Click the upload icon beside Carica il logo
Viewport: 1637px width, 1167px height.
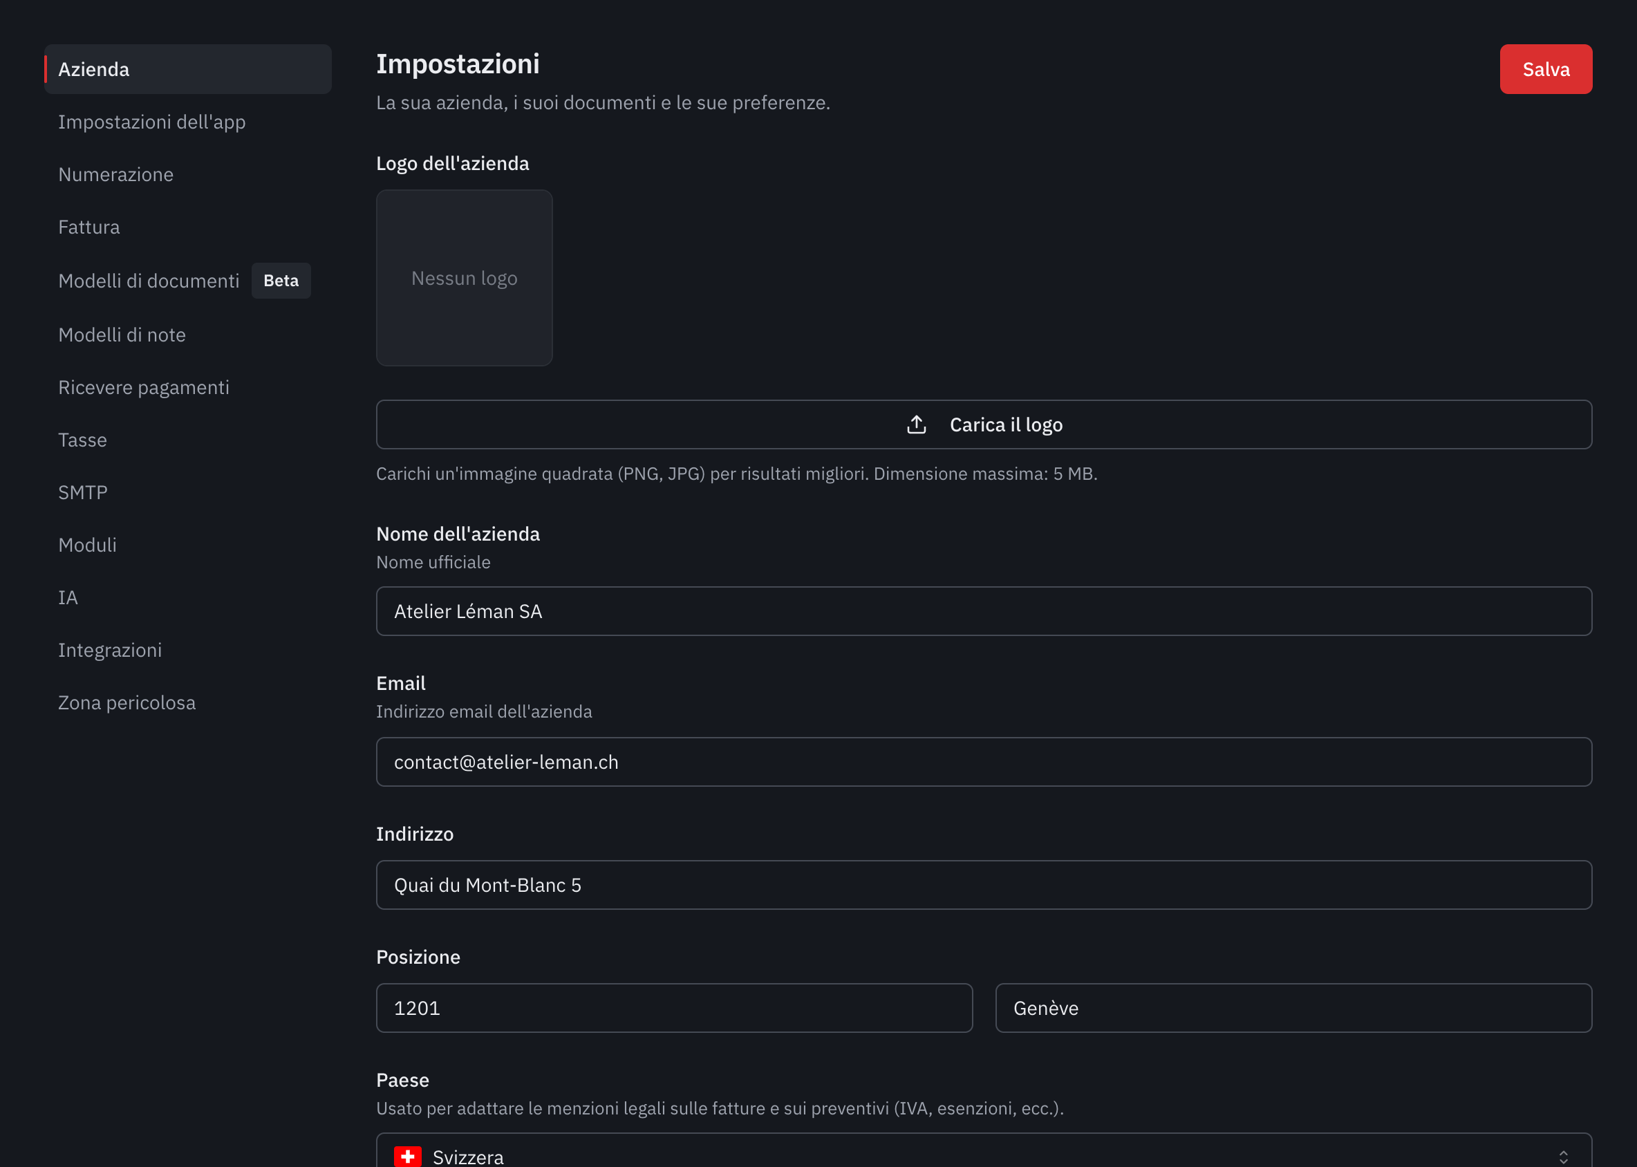[x=916, y=424]
